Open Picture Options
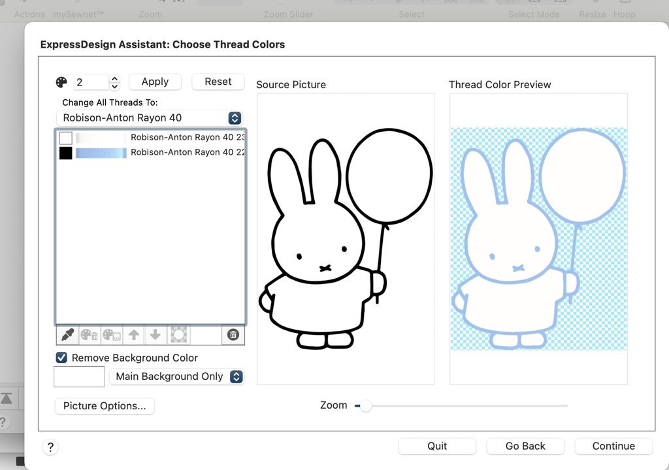 105,405
